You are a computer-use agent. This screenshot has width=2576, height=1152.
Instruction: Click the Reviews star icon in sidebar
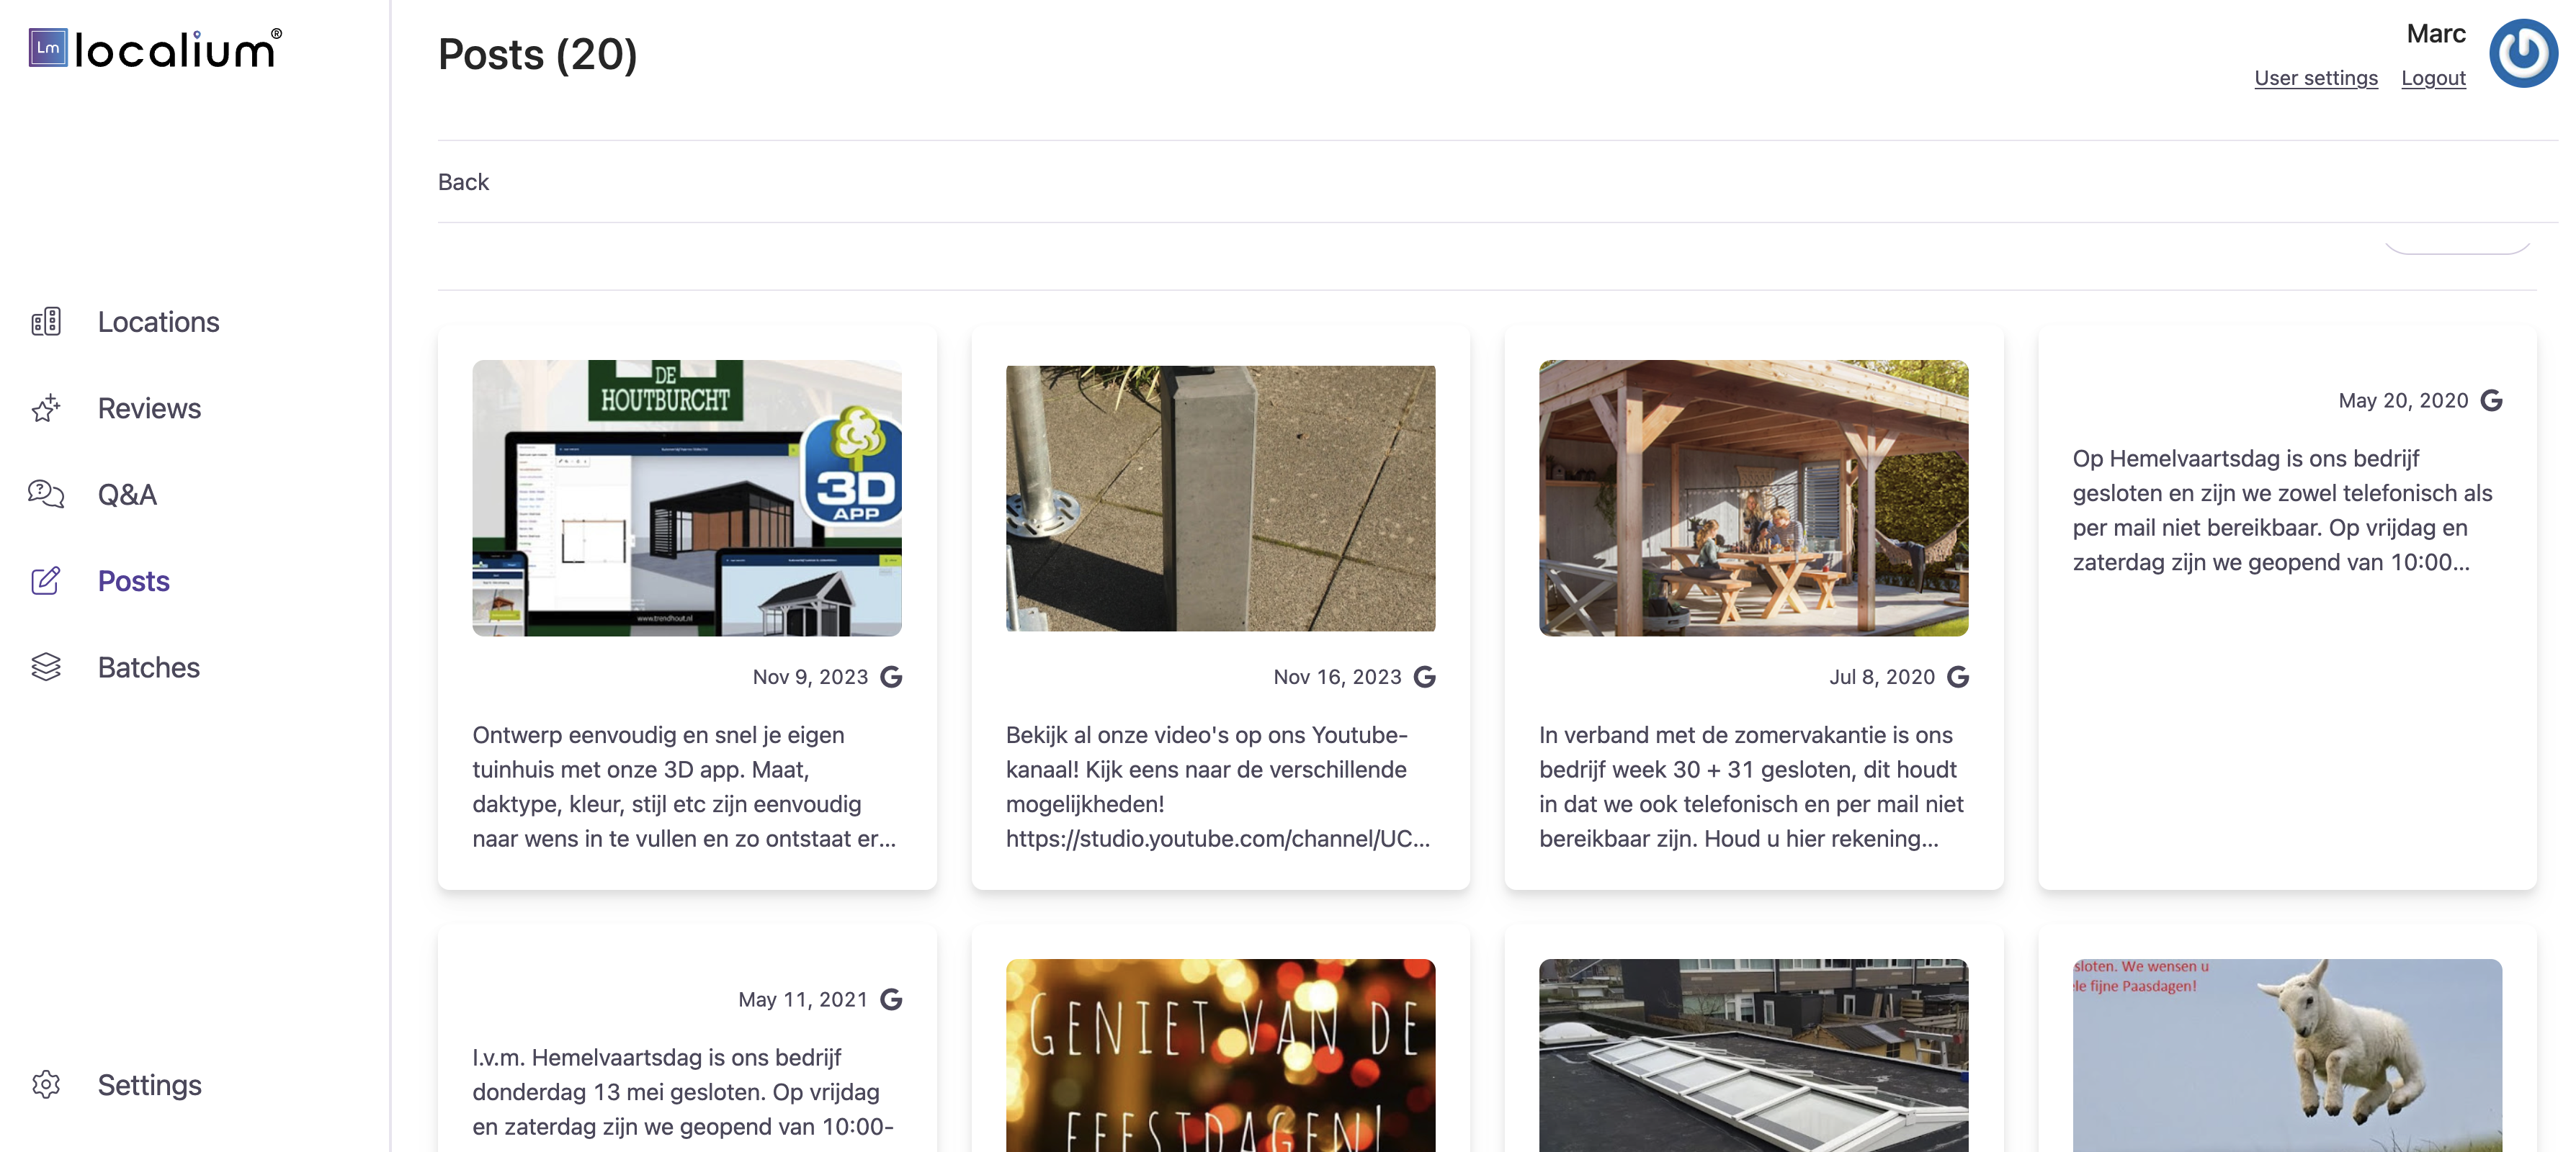coord(46,408)
